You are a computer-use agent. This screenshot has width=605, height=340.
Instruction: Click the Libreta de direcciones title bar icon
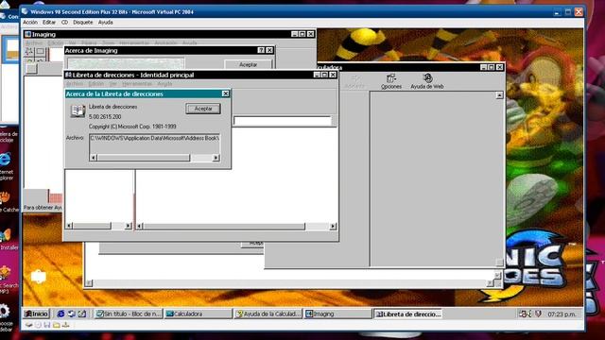pos(68,75)
